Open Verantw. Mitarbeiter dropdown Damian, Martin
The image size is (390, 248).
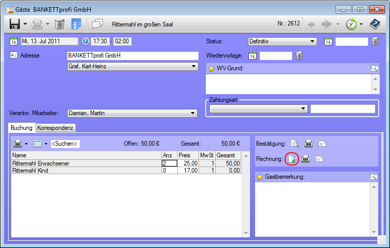132,113
